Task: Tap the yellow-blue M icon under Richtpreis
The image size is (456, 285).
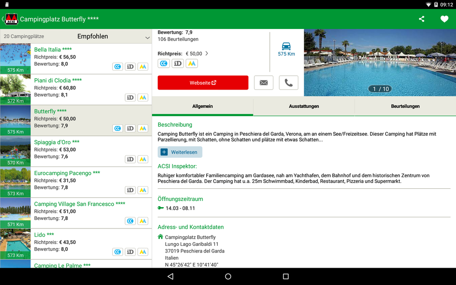Action: [x=191, y=63]
